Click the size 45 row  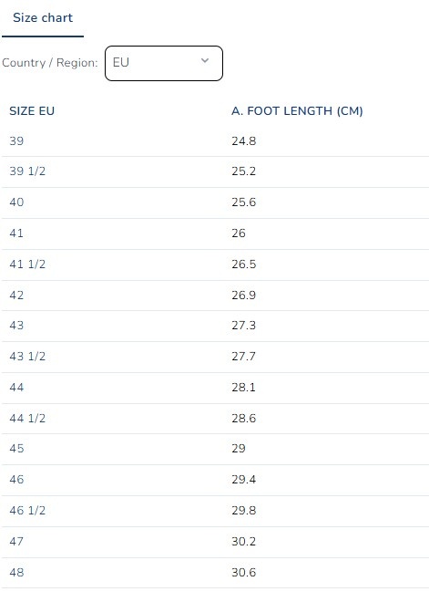point(215,449)
